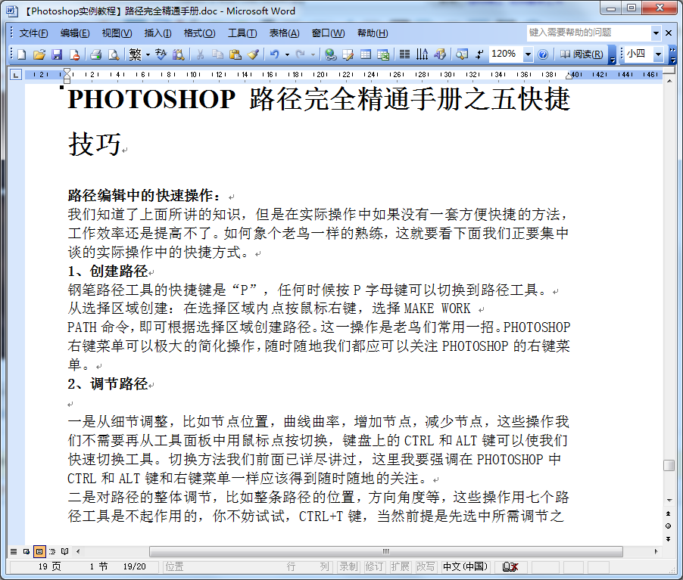Toggle 录制 macro recording in status bar

click(348, 566)
